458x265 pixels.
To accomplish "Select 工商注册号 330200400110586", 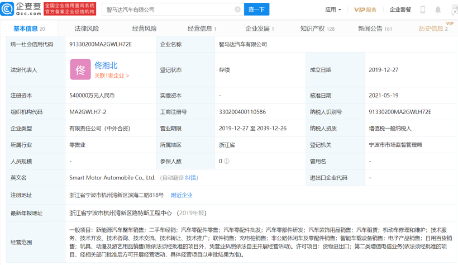I will coord(242,112).
